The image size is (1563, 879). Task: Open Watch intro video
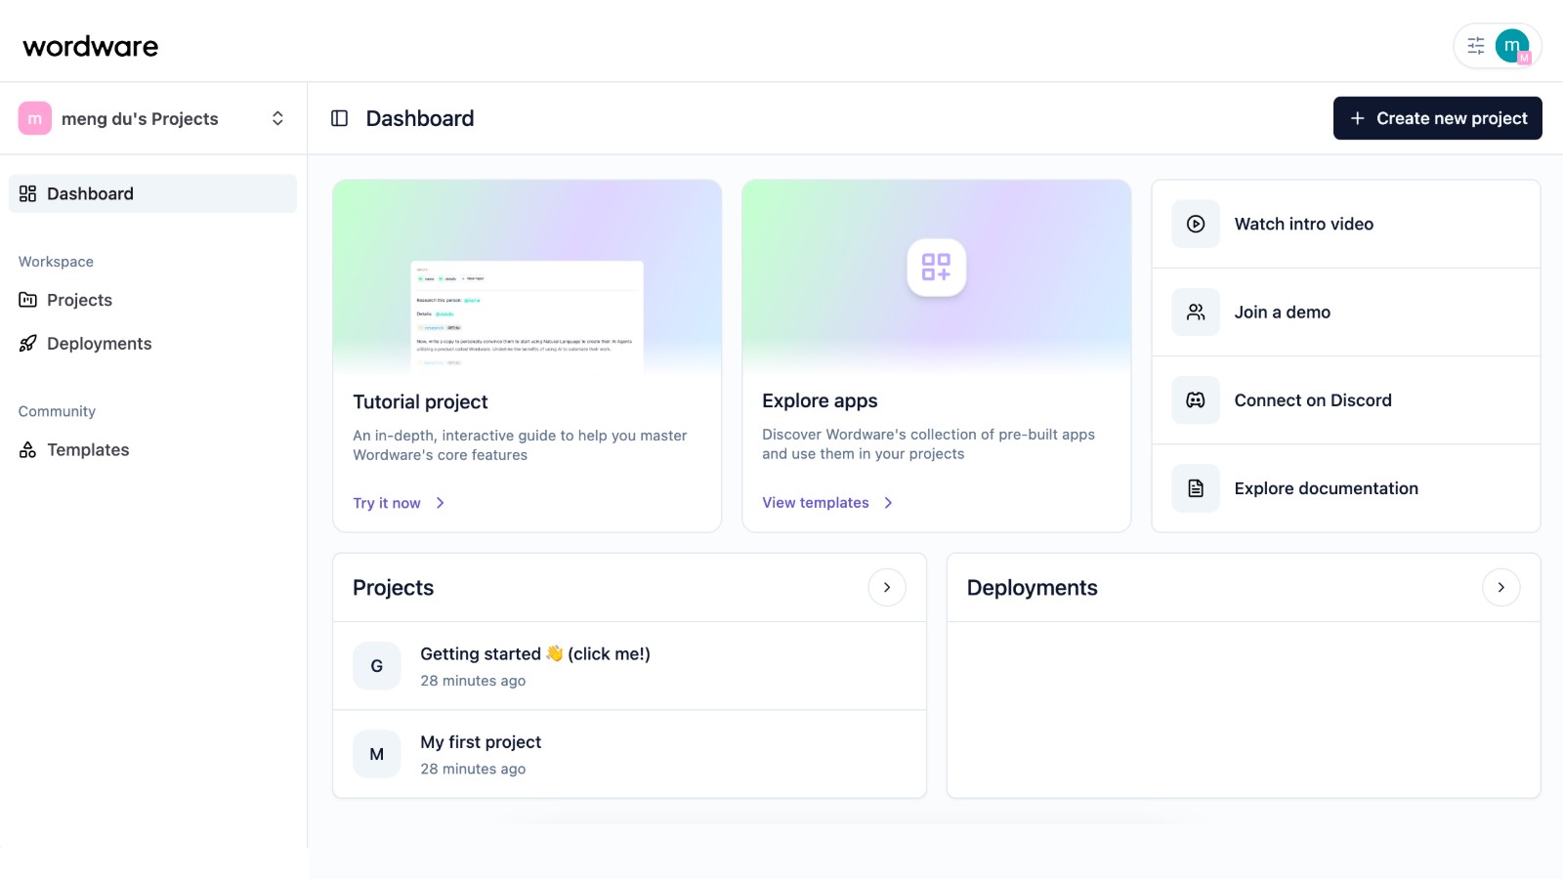pos(1346,224)
